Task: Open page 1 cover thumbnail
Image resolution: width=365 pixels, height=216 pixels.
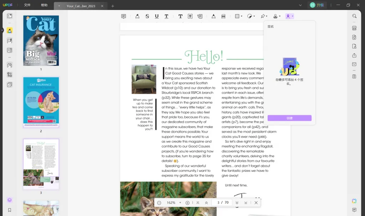Action: click(41, 41)
